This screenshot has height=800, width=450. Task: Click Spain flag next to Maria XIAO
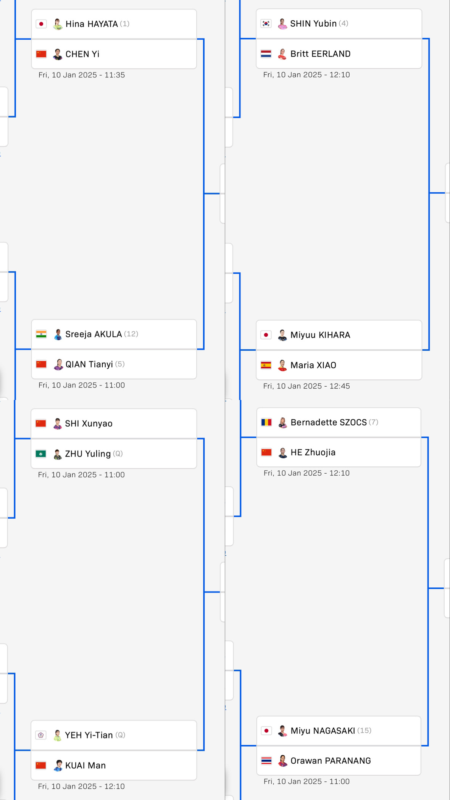pyautogui.click(x=266, y=365)
